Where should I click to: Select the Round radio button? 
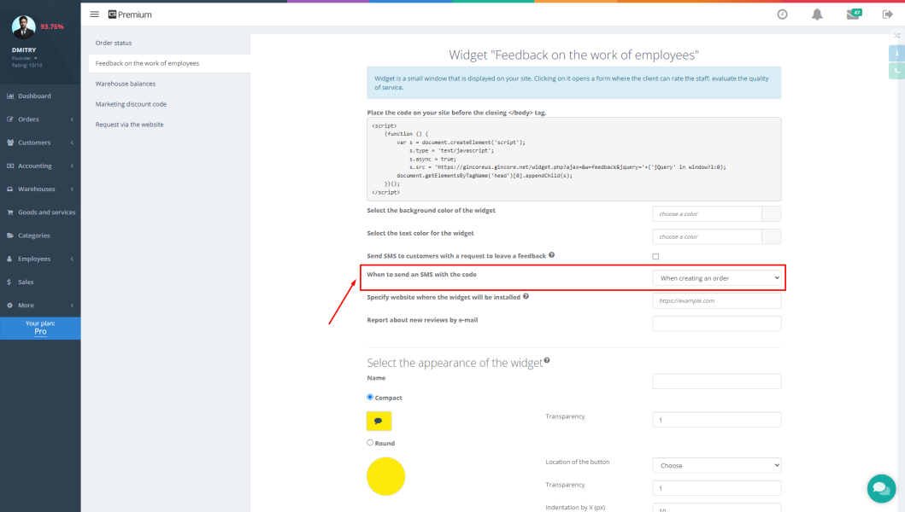[370, 442]
